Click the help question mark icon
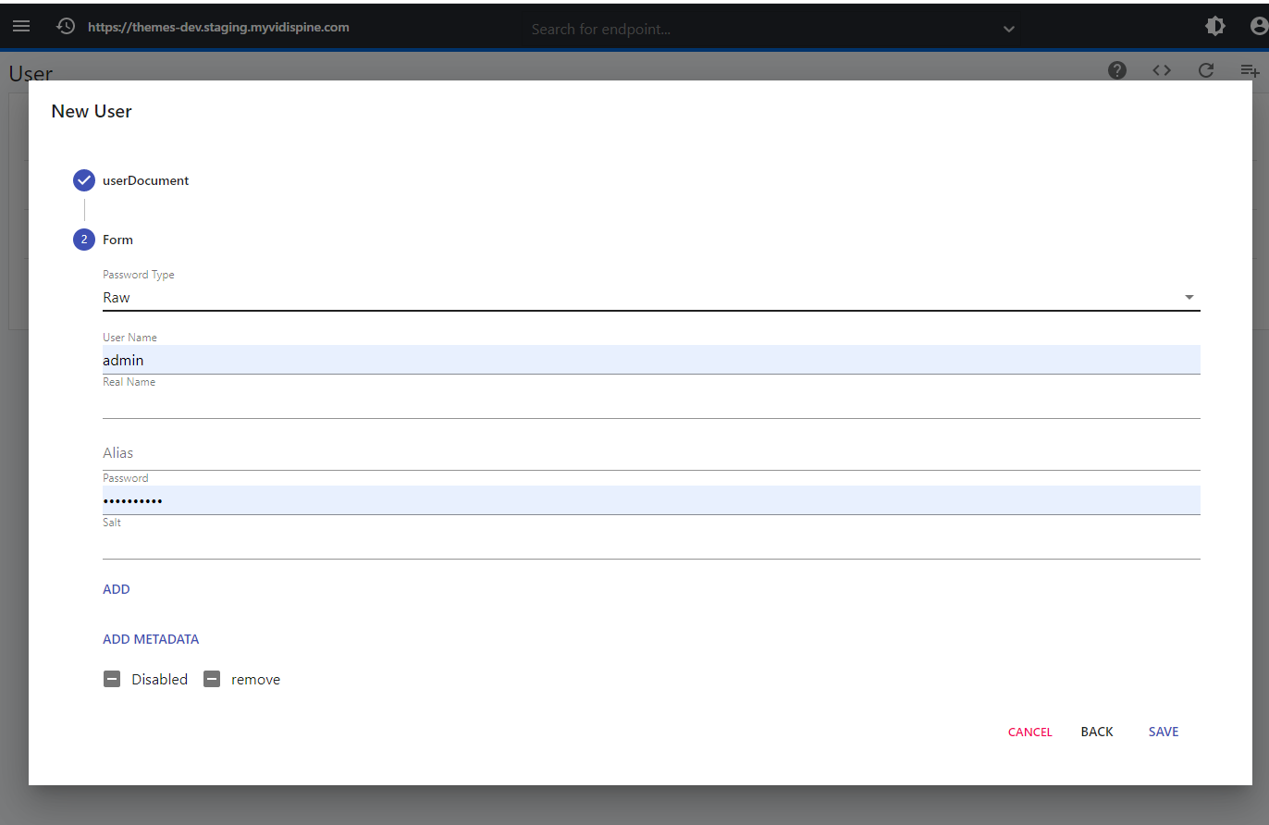The height and width of the screenshot is (825, 1269). coord(1117,70)
